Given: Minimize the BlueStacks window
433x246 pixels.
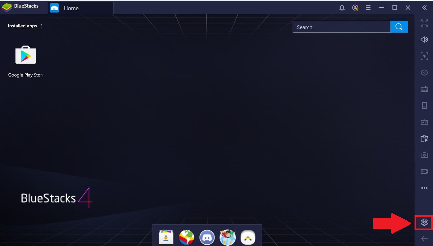Looking at the screenshot, I should pos(382,8).
